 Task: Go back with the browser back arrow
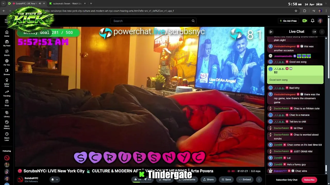pos(4,11)
